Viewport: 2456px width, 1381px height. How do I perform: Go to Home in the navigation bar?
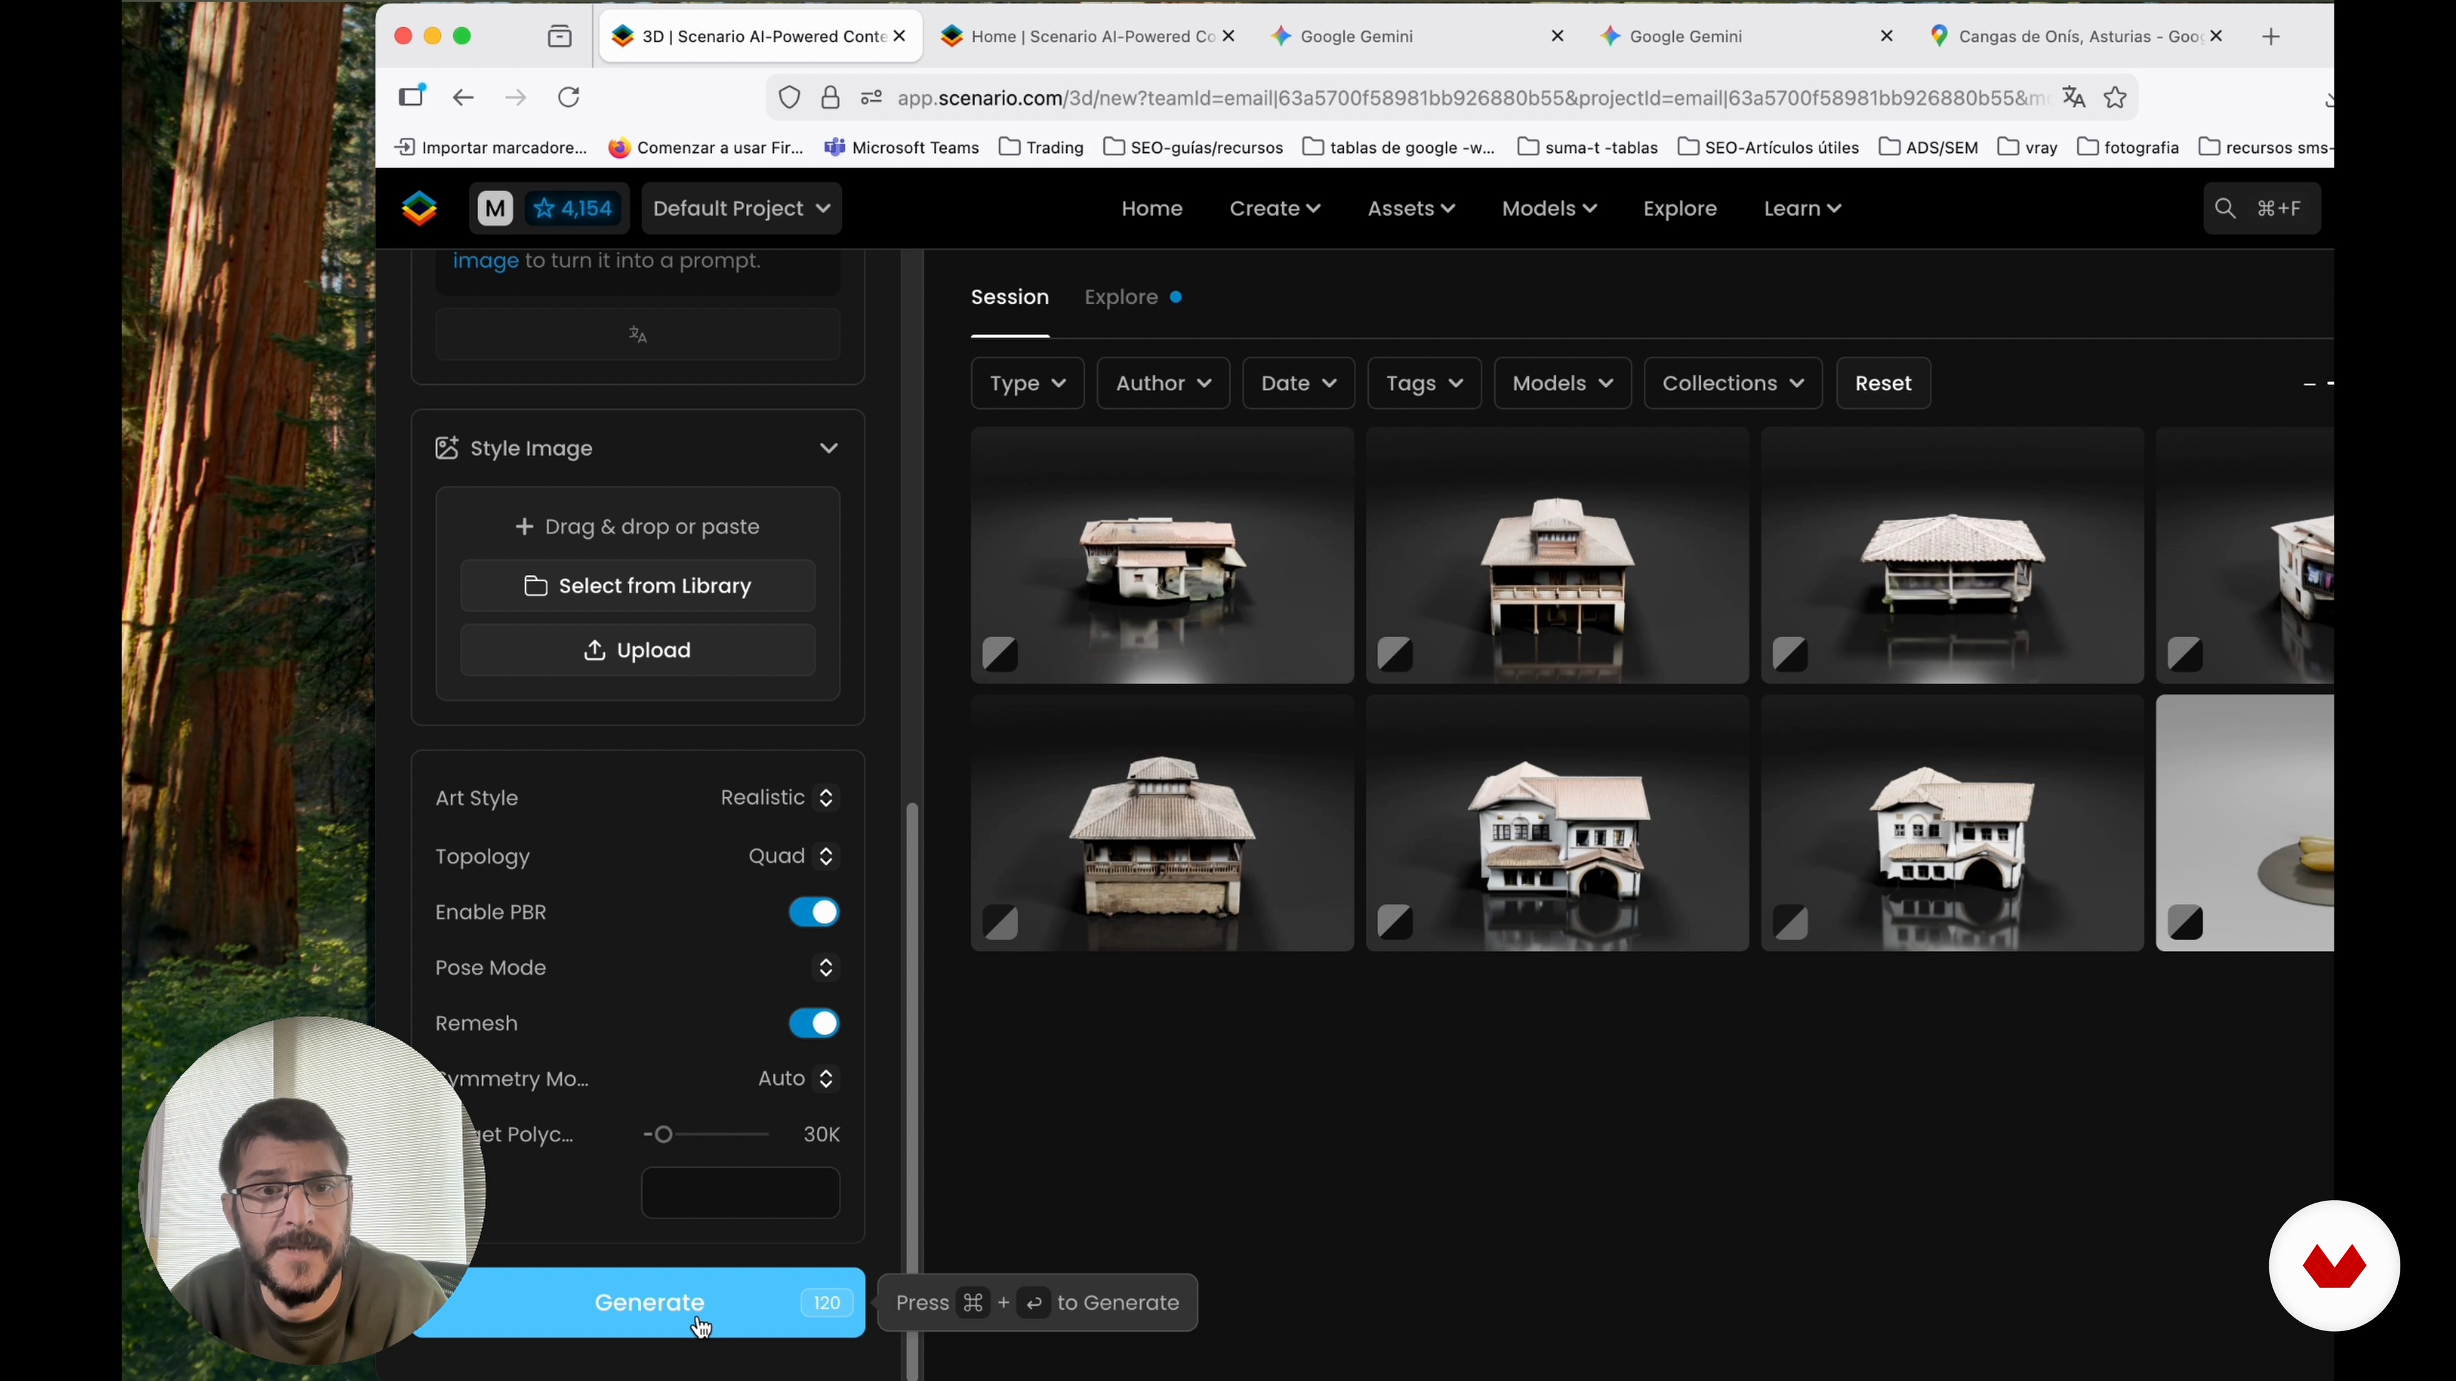click(1152, 208)
